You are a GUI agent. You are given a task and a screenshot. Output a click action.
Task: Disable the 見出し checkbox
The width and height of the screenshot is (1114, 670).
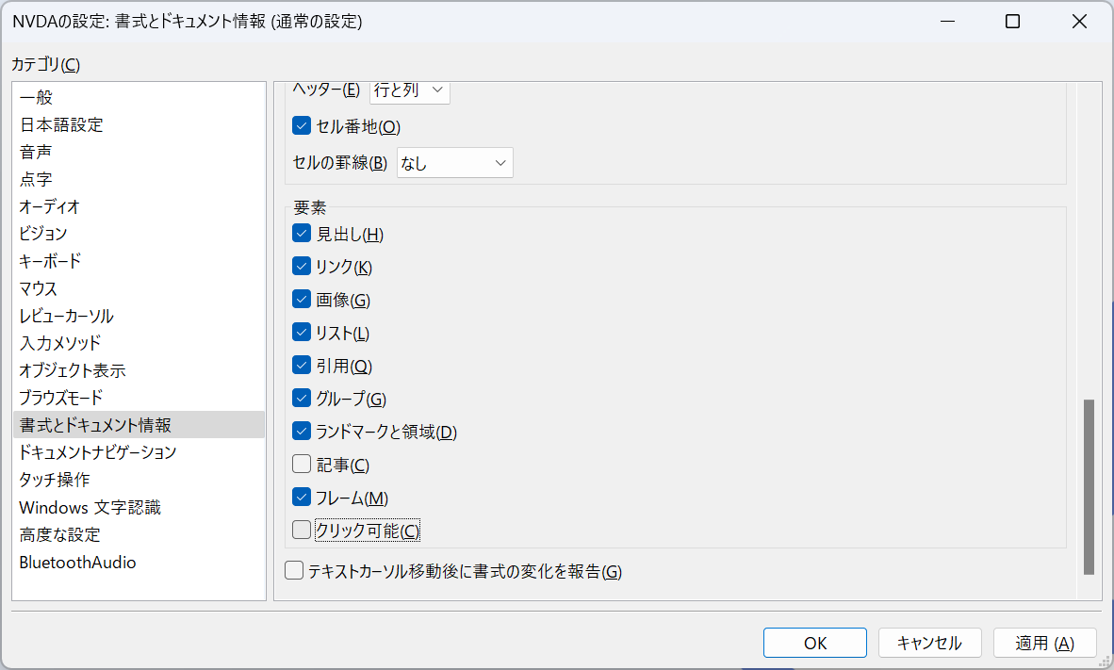click(x=301, y=233)
